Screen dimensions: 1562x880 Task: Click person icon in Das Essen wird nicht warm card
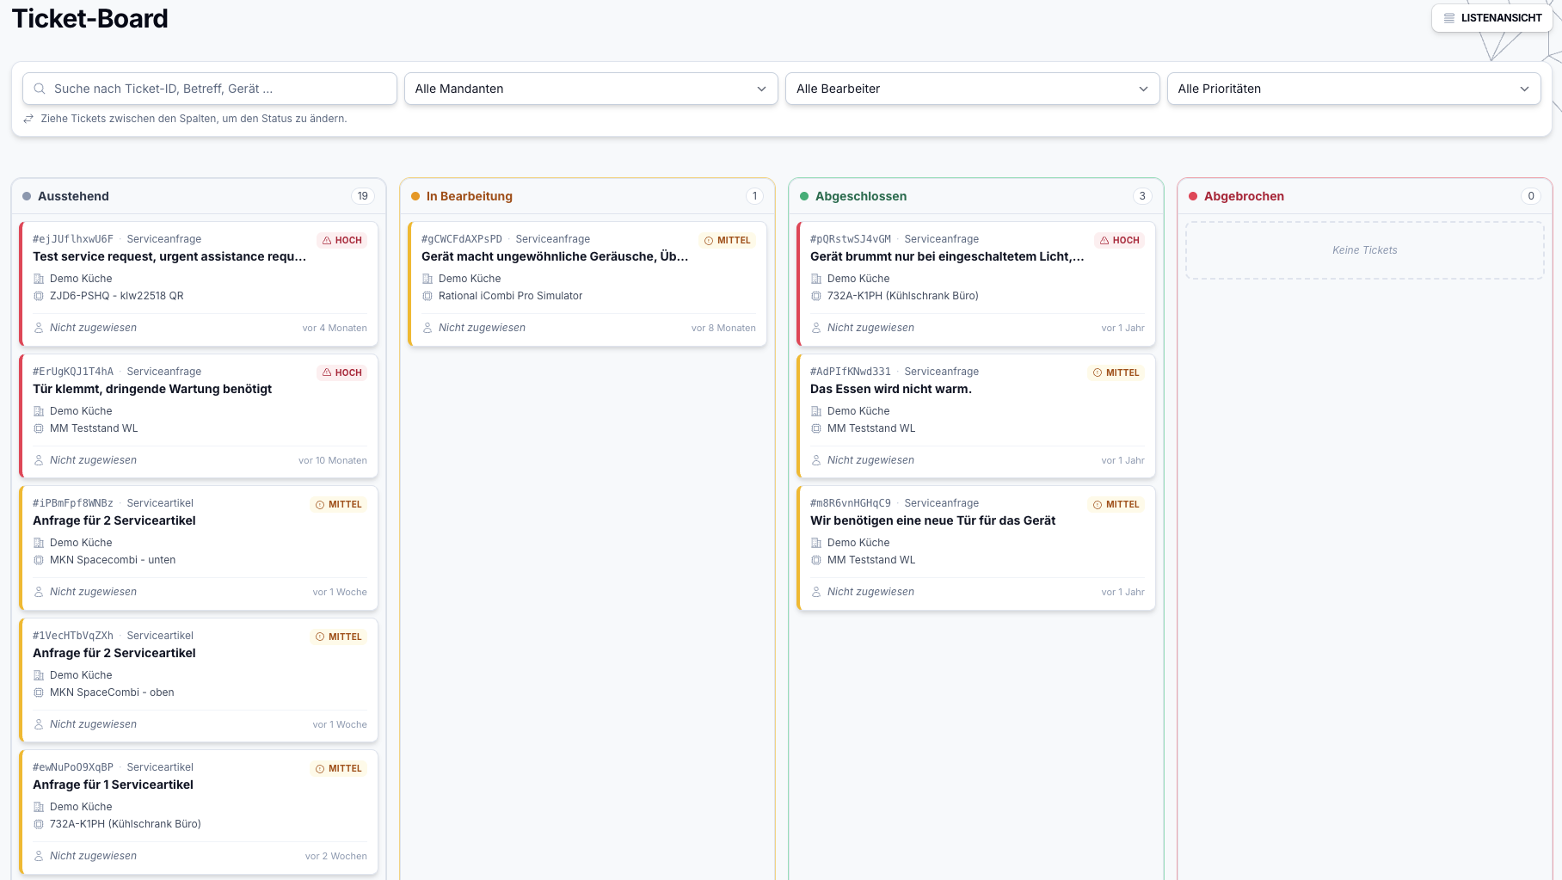coord(816,460)
